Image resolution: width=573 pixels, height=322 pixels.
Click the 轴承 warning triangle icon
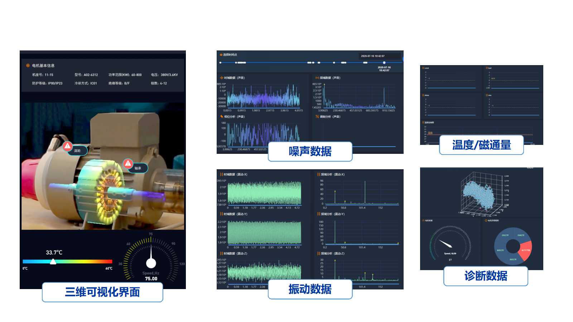click(128, 164)
